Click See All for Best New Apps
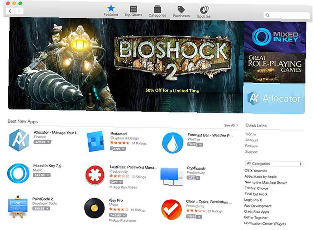This screenshot has width=313, height=230. pyautogui.click(x=231, y=125)
